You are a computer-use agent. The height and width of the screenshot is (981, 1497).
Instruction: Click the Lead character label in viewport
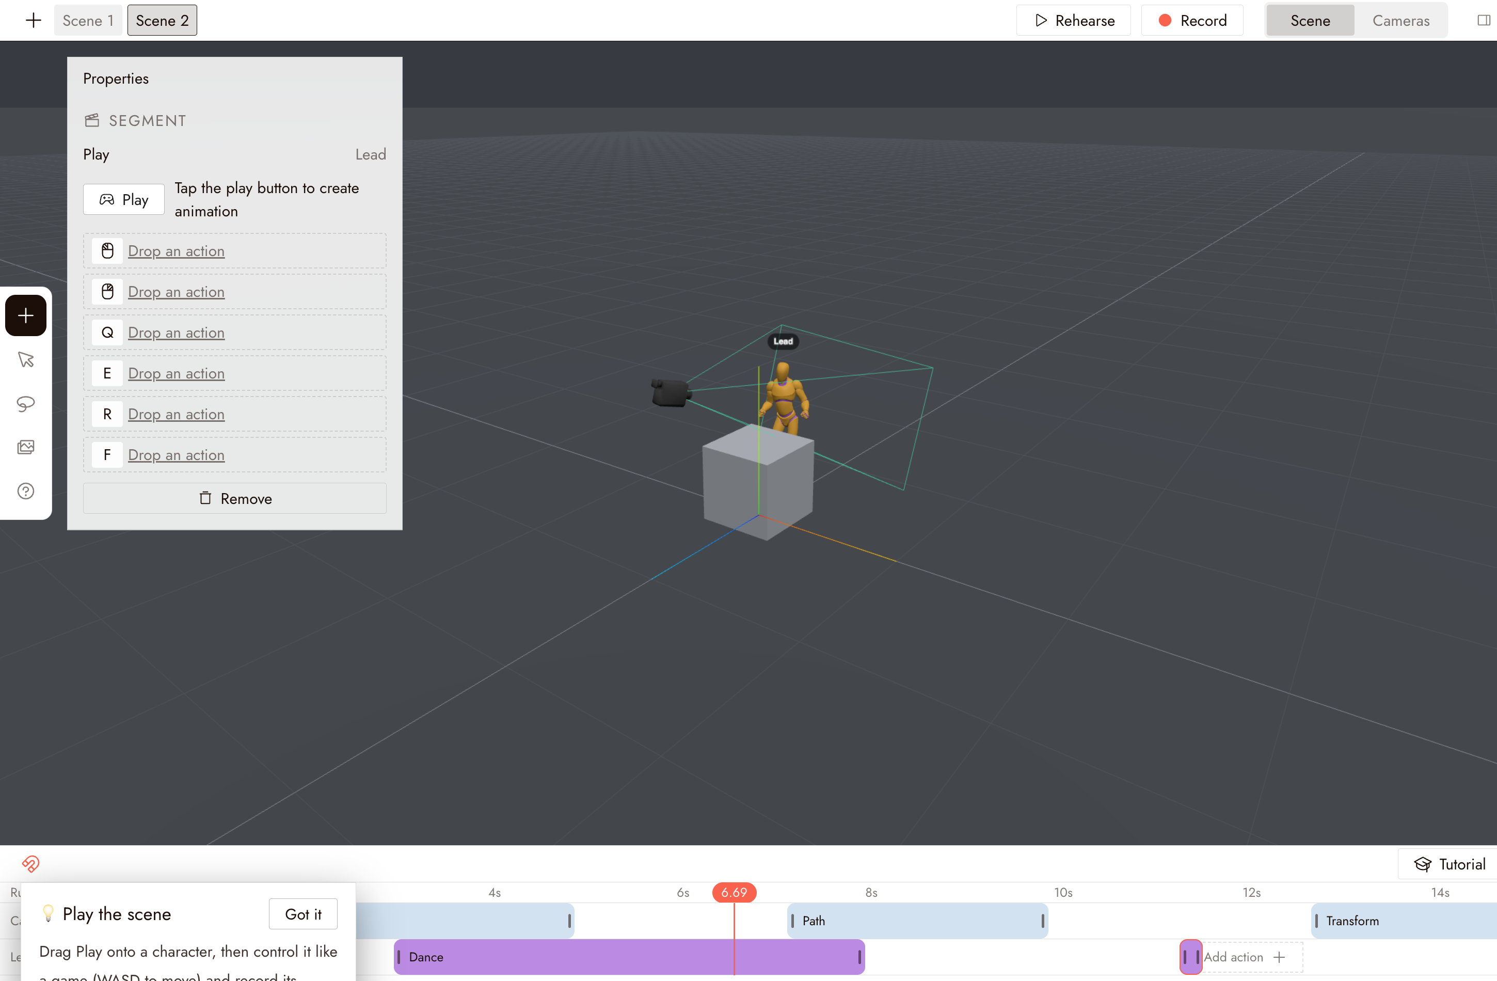tap(783, 341)
